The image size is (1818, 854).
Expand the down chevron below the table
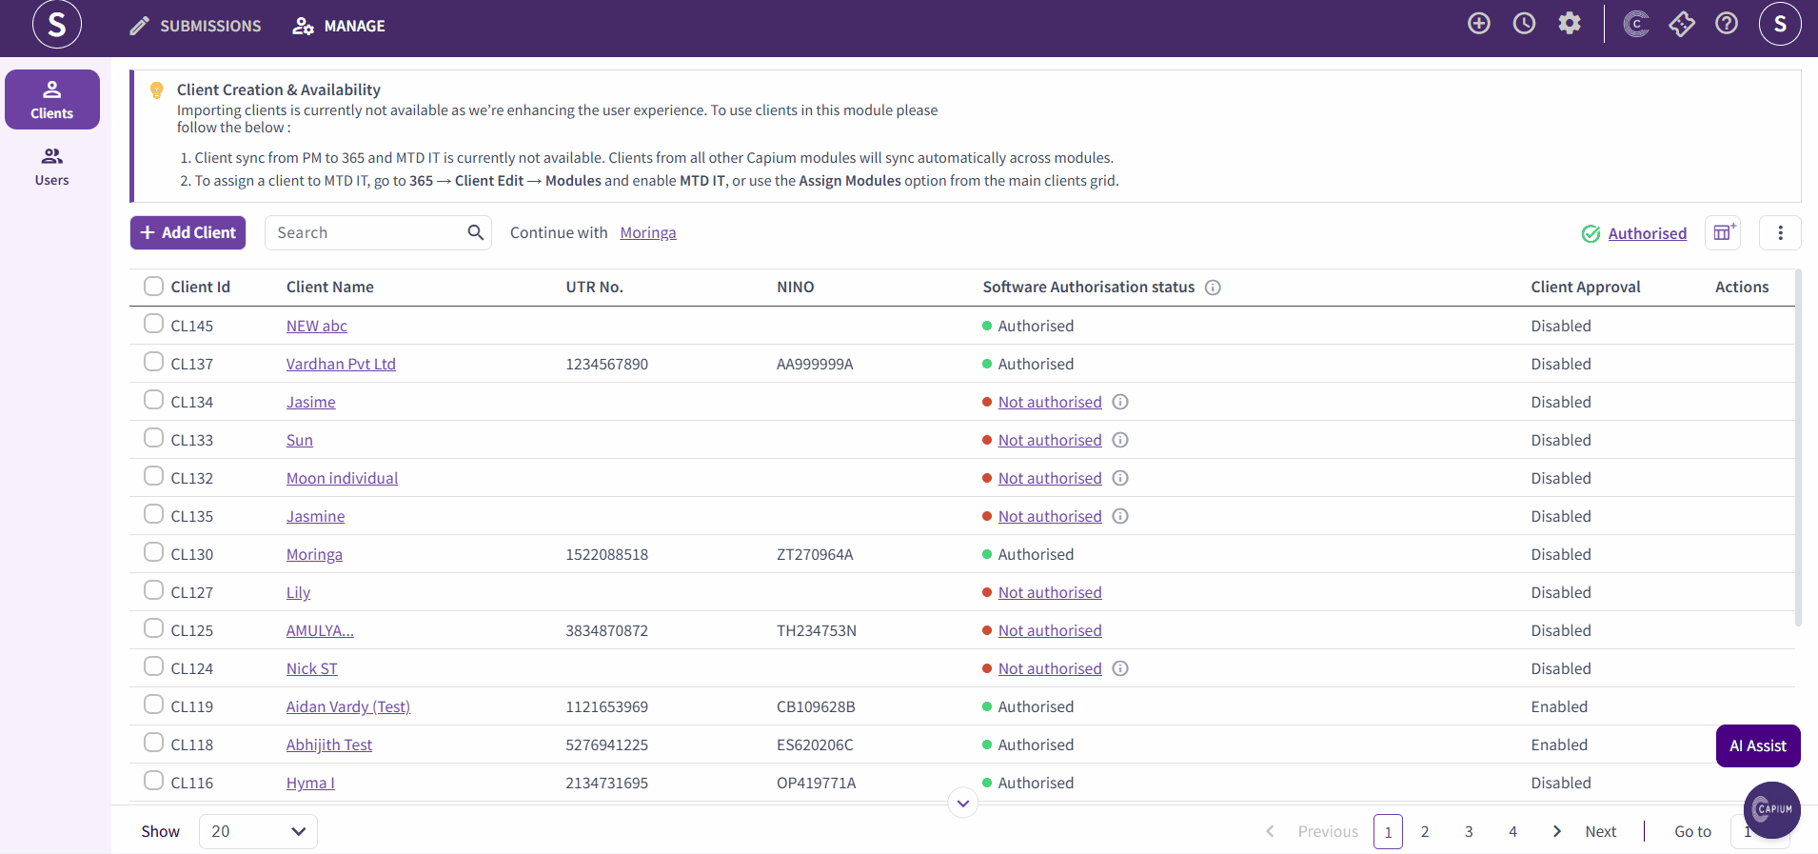click(963, 804)
